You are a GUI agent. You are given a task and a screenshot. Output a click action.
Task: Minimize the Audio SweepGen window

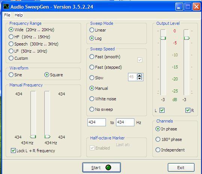179,6
